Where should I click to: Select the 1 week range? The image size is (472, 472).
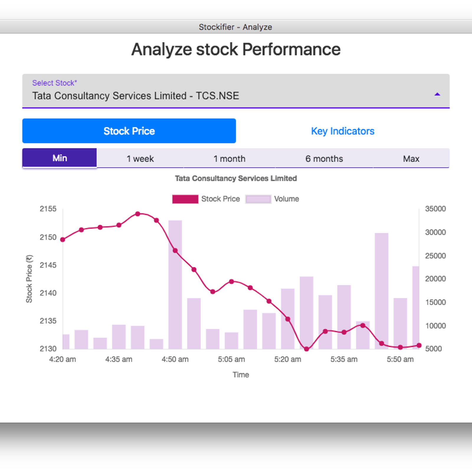point(140,159)
